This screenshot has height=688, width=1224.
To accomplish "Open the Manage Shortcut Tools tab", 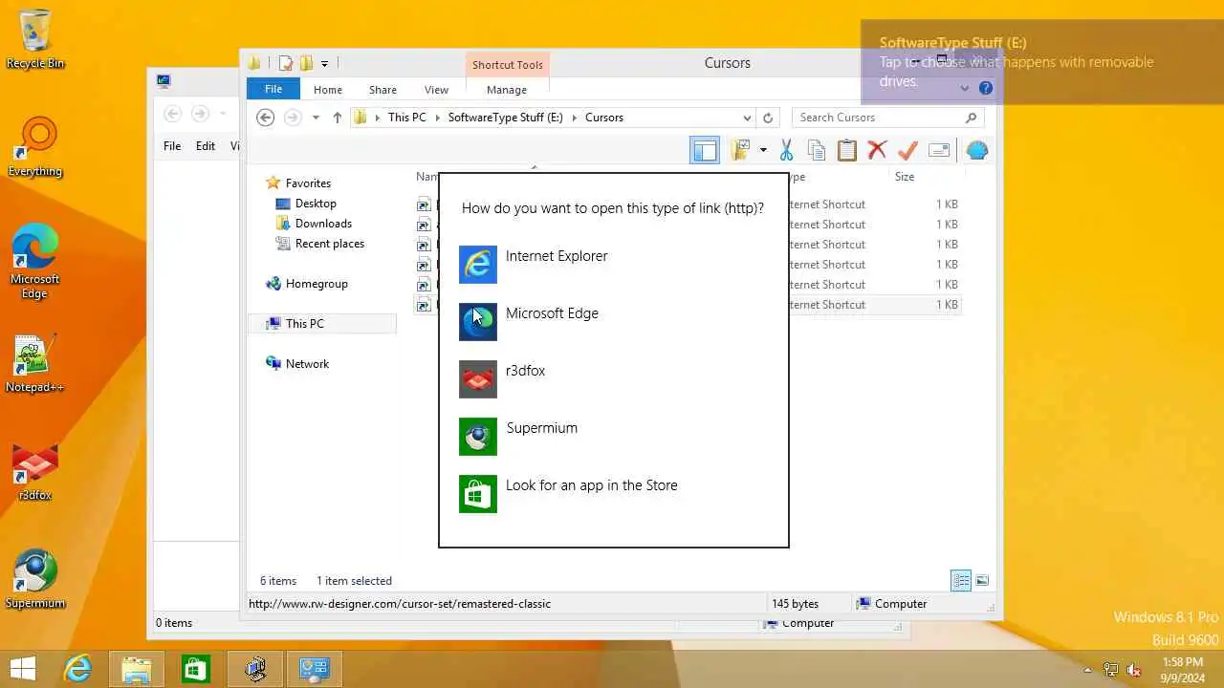I will [x=506, y=89].
